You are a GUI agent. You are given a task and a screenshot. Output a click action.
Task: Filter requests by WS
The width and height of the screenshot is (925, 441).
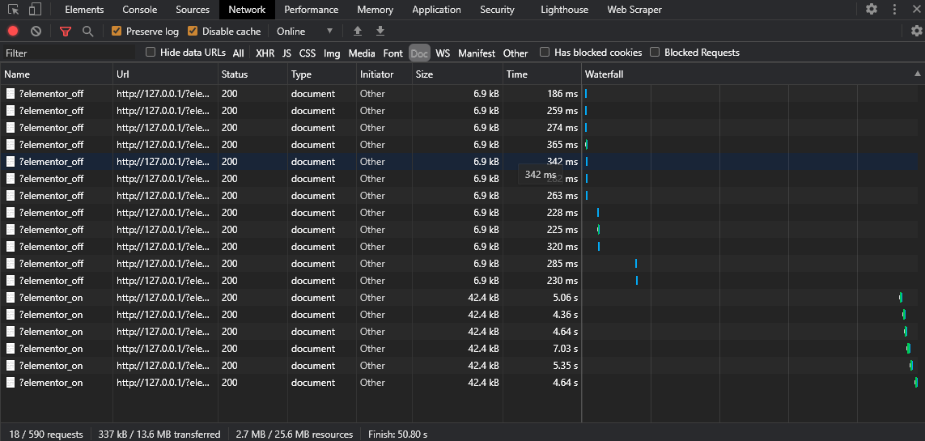pos(443,53)
